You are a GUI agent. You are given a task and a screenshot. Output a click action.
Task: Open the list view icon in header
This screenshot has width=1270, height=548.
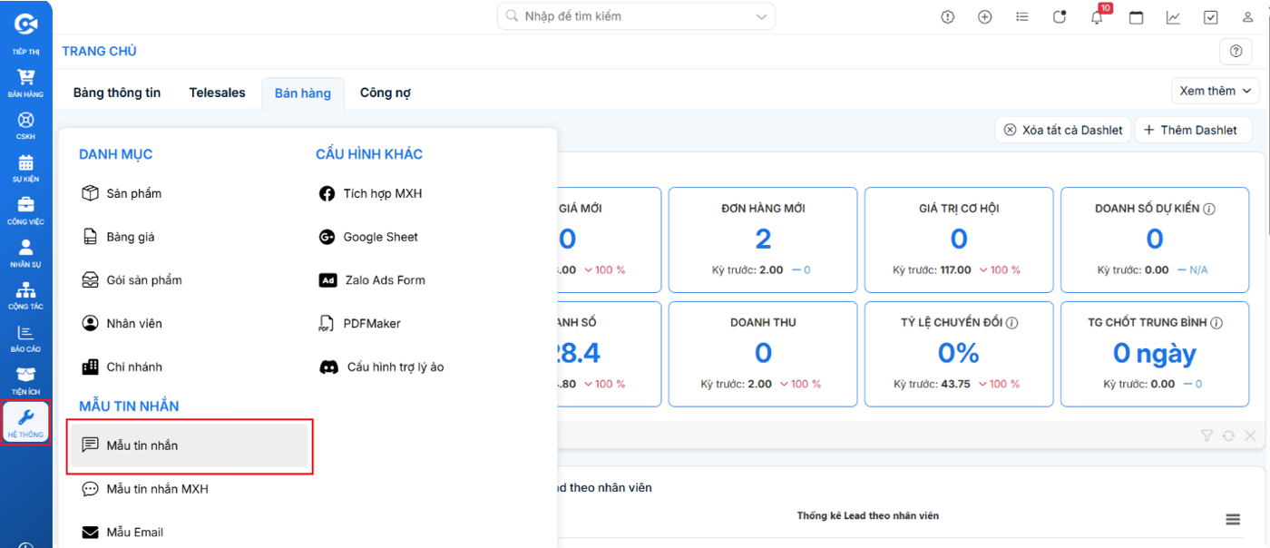coord(1022,16)
